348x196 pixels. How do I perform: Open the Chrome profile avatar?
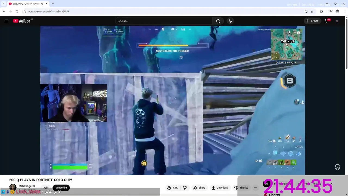click(x=337, y=11)
